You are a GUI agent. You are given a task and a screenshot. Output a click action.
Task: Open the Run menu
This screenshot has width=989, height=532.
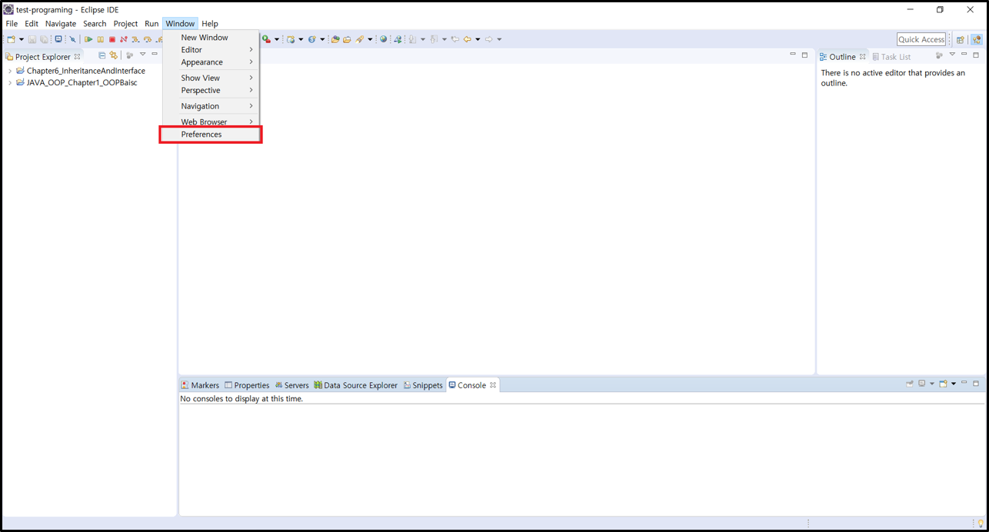point(152,24)
